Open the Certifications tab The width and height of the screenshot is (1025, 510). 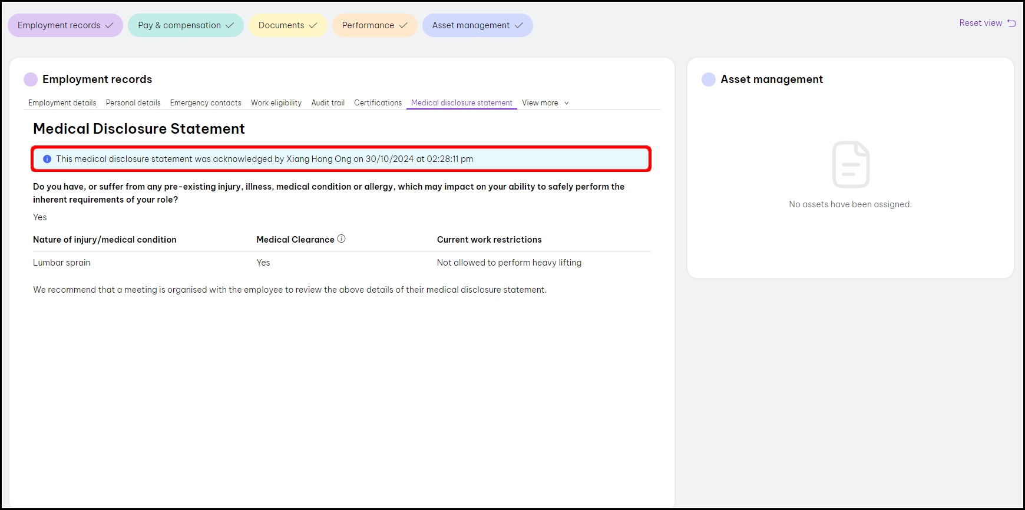tap(378, 103)
